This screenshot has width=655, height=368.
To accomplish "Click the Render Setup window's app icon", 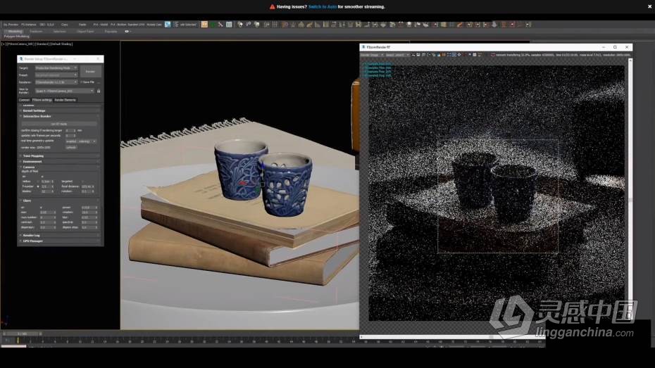I will [x=21, y=59].
